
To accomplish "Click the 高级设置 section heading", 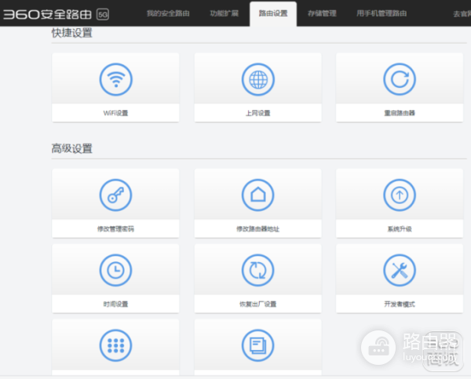I will click(x=71, y=148).
